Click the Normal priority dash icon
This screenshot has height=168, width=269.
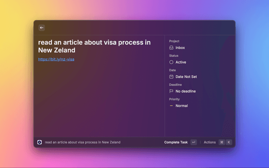[x=171, y=106]
